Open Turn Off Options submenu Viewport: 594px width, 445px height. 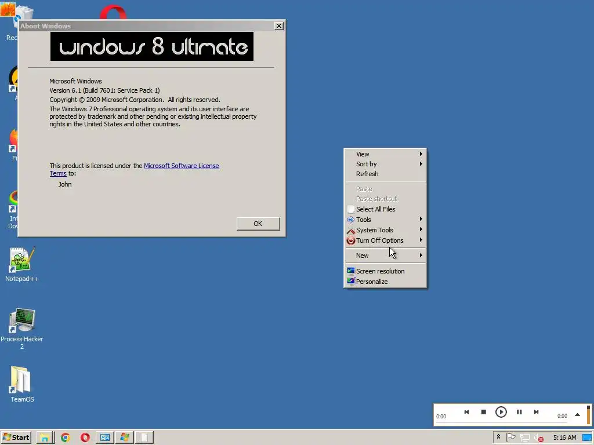click(x=385, y=240)
